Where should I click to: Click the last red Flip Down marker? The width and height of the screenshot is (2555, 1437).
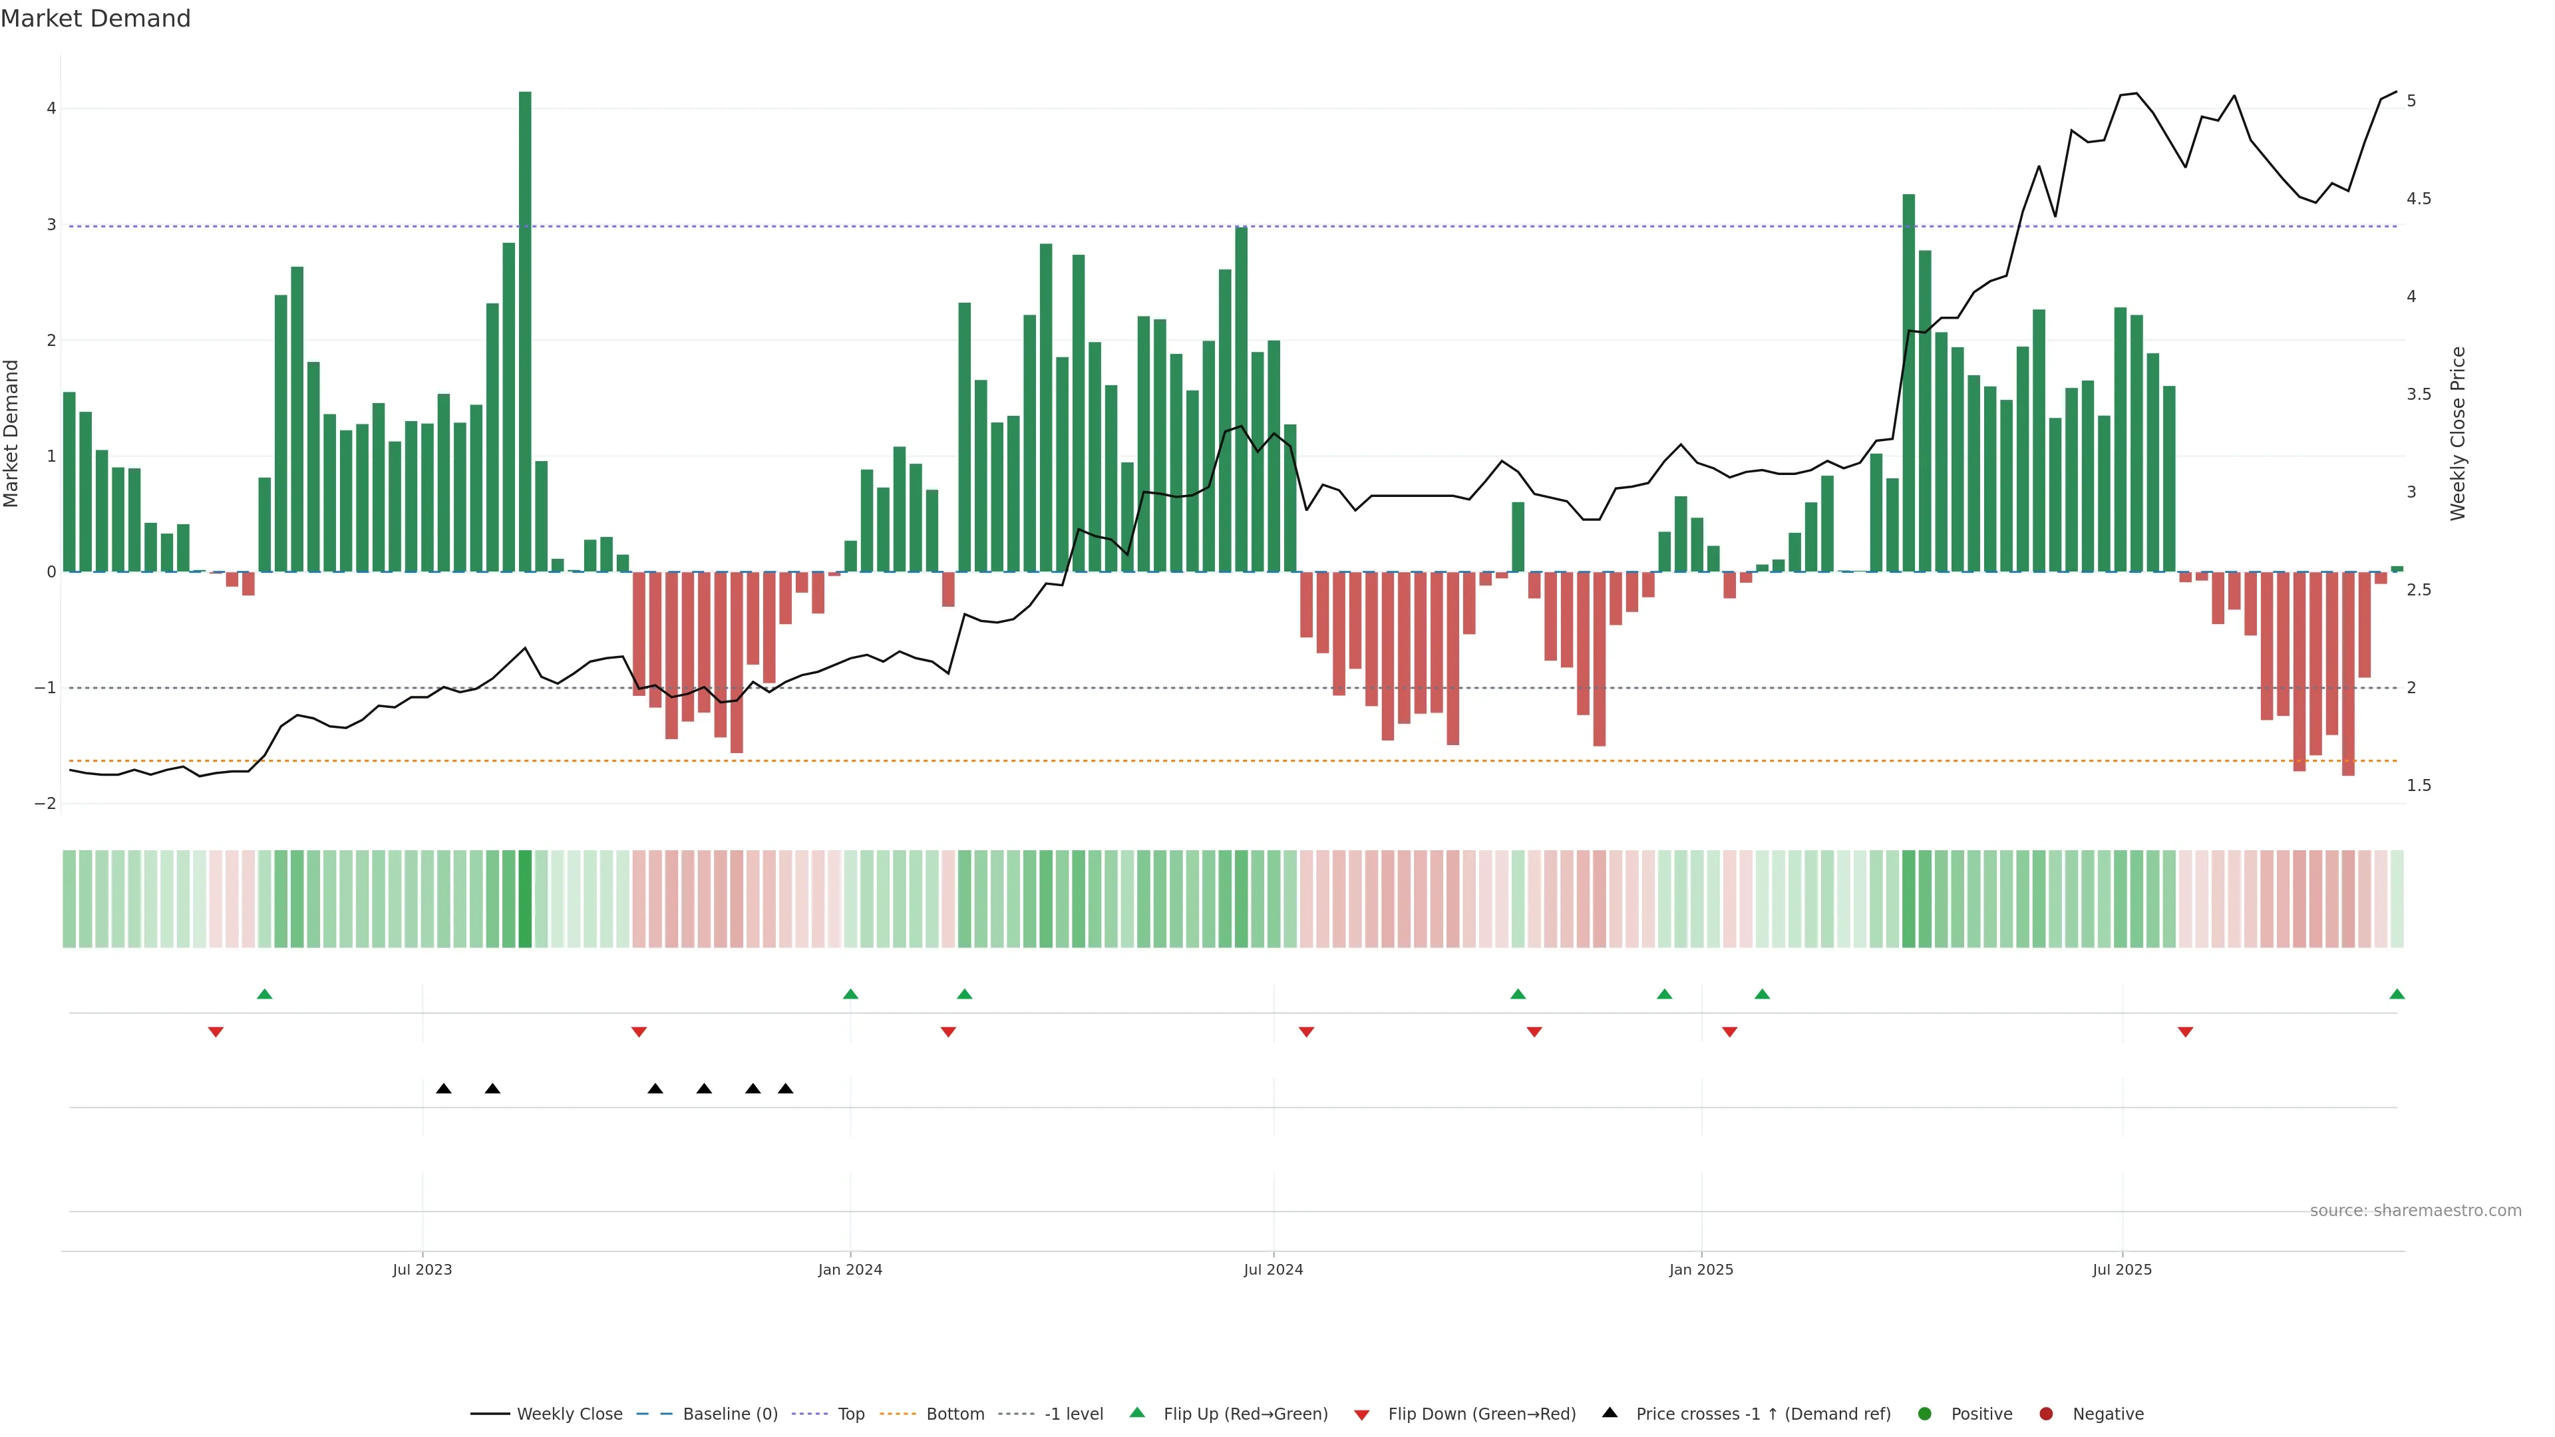2185,1033
